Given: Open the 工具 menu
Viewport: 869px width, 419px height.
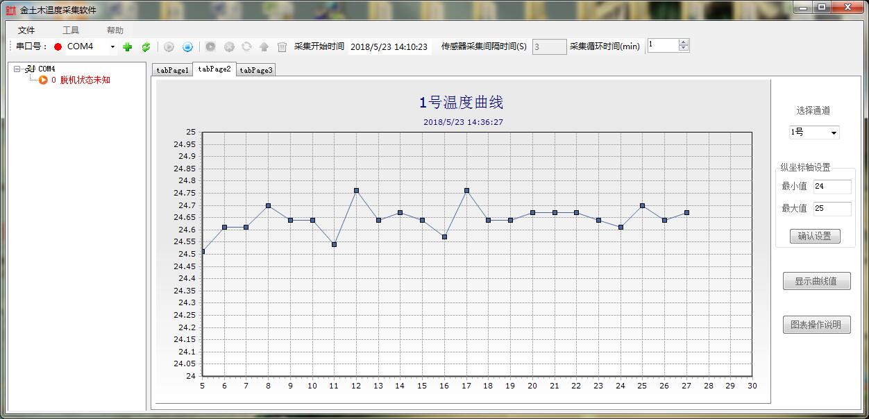Looking at the screenshot, I should [71, 31].
